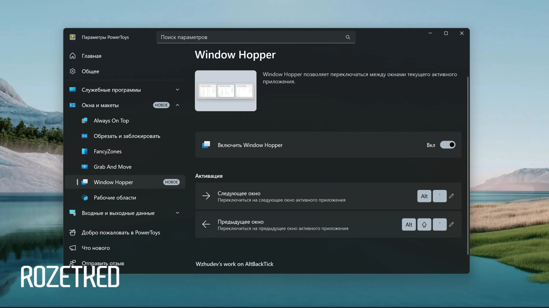Click the Window Hopper preview thumbnail
This screenshot has width=549, height=308.
click(x=226, y=91)
